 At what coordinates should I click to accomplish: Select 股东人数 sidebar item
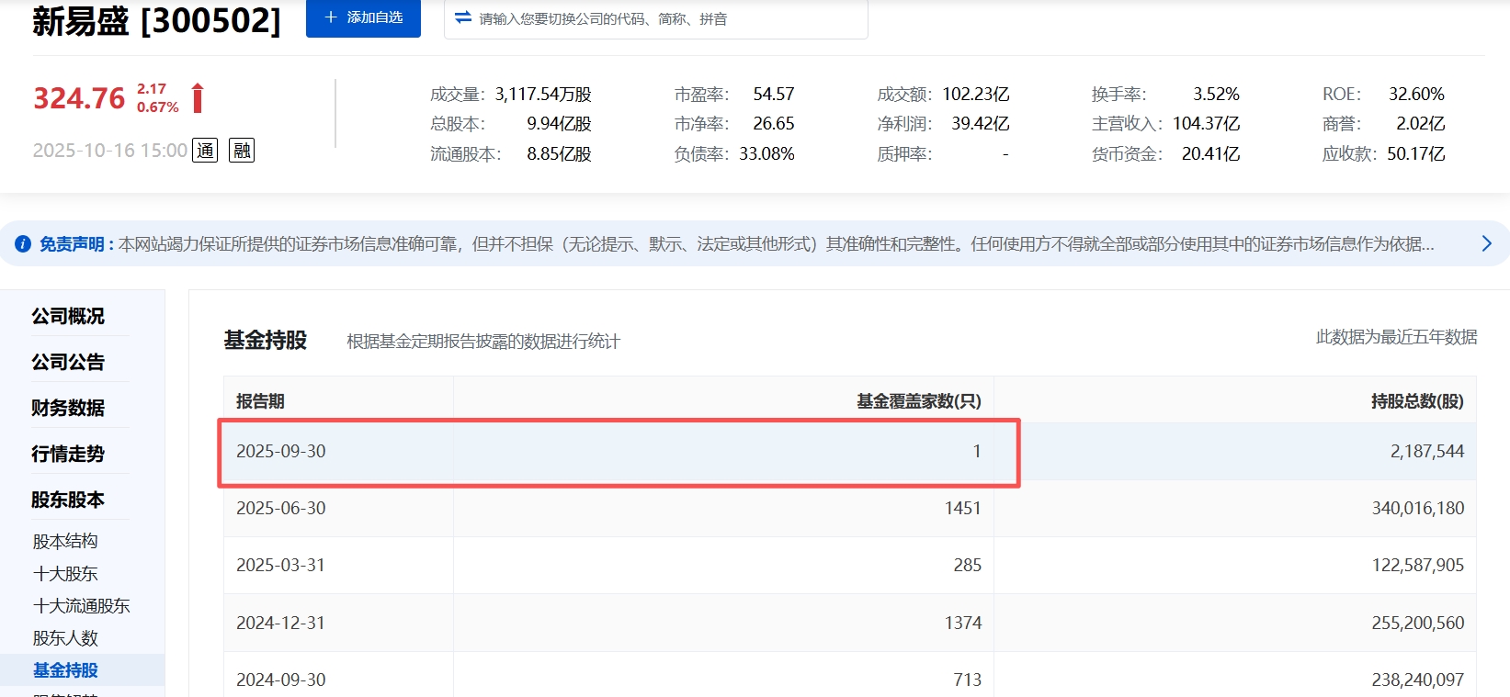(65, 637)
